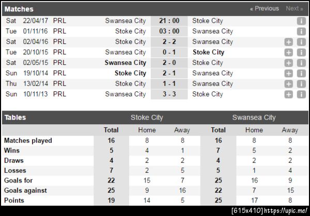Select the Tables section header
This screenshot has height=216, width=310.
16,118
